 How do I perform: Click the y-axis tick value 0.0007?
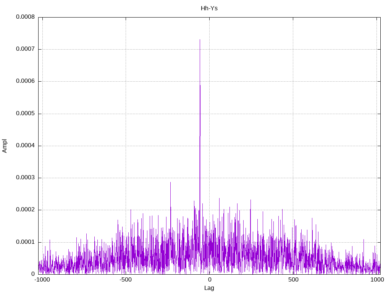[x=25, y=49]
